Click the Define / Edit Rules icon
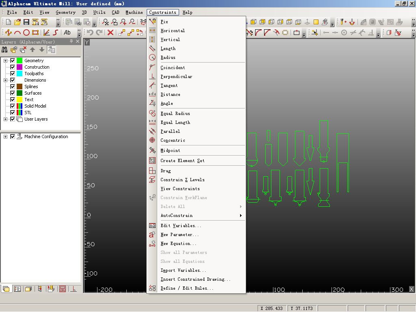The width and height of the screenshot is (416, 312). pos(152,288)
